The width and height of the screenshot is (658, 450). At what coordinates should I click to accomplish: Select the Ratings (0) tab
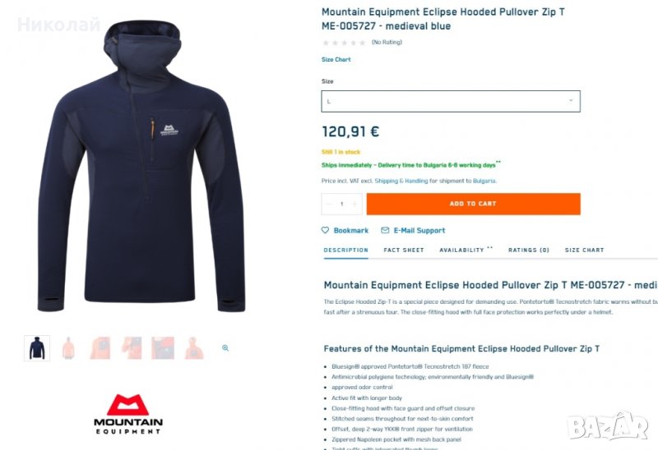tap(529, 250)
